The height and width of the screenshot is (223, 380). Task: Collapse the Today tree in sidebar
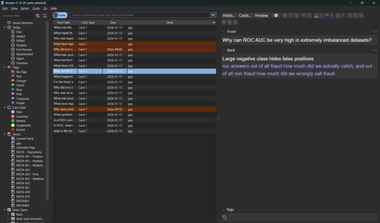pos(5,28)
